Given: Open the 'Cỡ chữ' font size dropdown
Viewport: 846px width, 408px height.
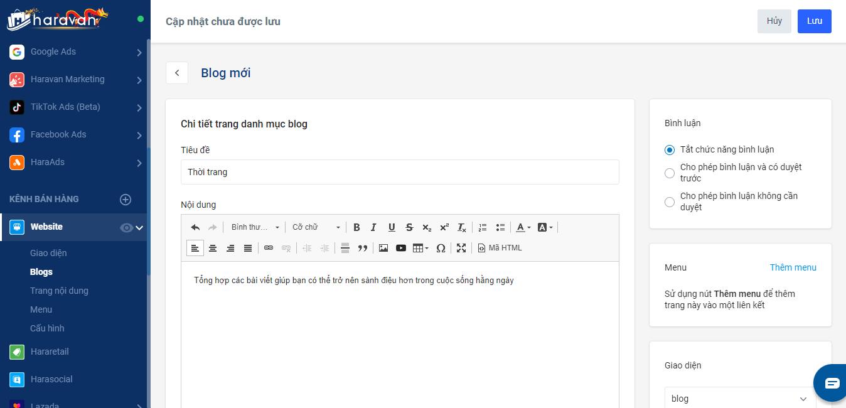Looking at the screenshot, I should (316, 227).
